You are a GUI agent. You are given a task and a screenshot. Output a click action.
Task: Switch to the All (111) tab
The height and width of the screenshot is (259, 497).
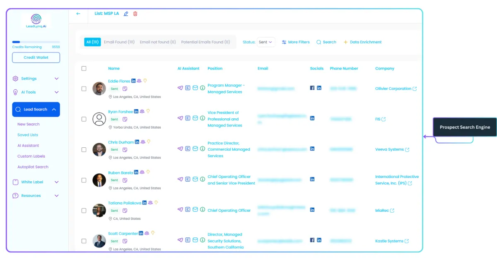tap(92, 42)
